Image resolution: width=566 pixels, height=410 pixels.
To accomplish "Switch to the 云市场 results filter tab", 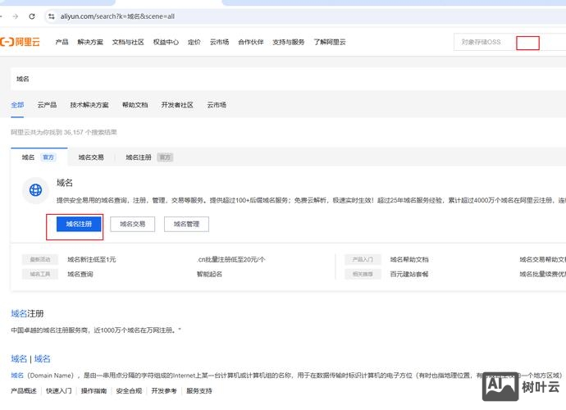I will 217,105.
